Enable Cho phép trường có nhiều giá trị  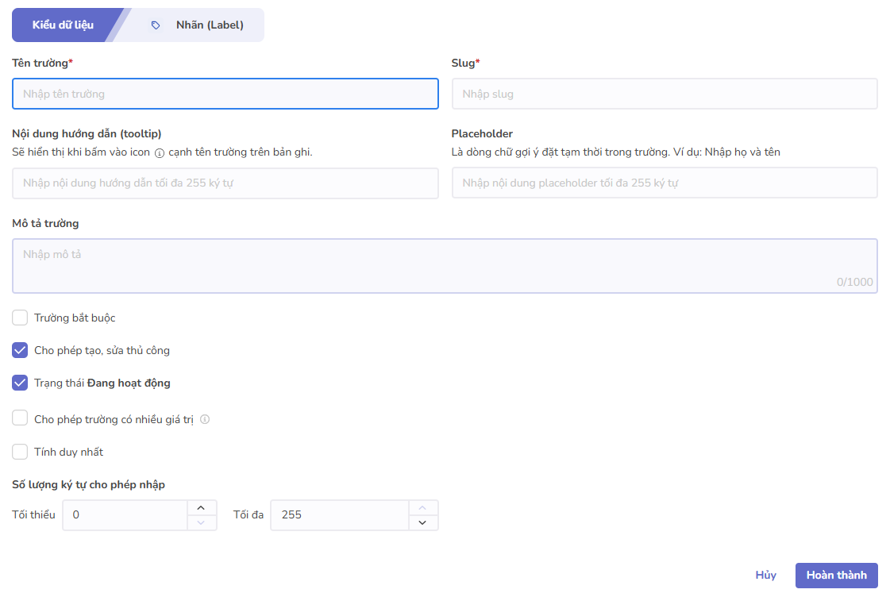click(x=20, y=418)
